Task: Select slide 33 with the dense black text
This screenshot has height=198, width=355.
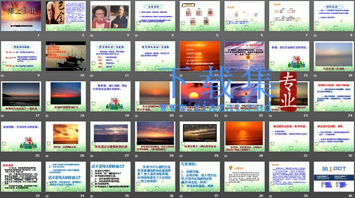Action: [x=21, y=176]
